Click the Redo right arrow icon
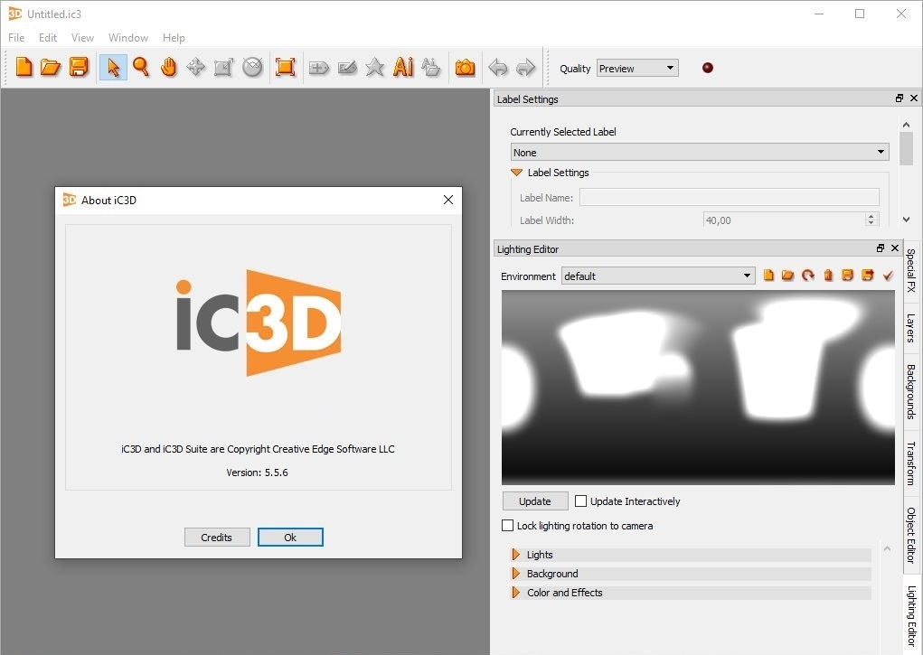Viewport: 923px width, 655px height. tap(525, 68)
